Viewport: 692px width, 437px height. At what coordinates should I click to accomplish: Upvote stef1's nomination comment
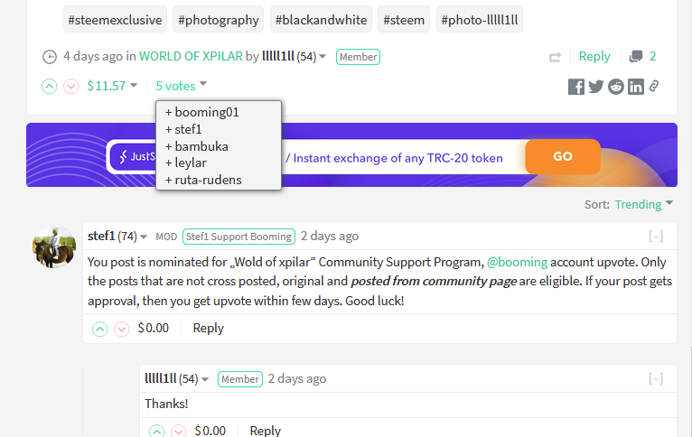(x=99, y=329)
